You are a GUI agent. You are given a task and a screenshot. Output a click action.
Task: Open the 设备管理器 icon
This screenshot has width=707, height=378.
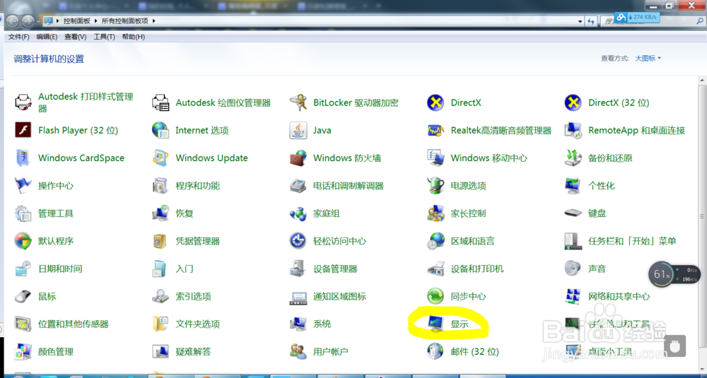pos(298,268)
